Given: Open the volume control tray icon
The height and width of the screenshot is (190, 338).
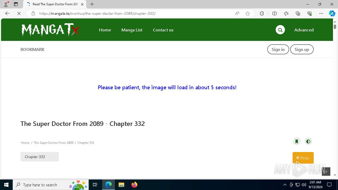Looking at the screenshot, I should coord(304,185).
